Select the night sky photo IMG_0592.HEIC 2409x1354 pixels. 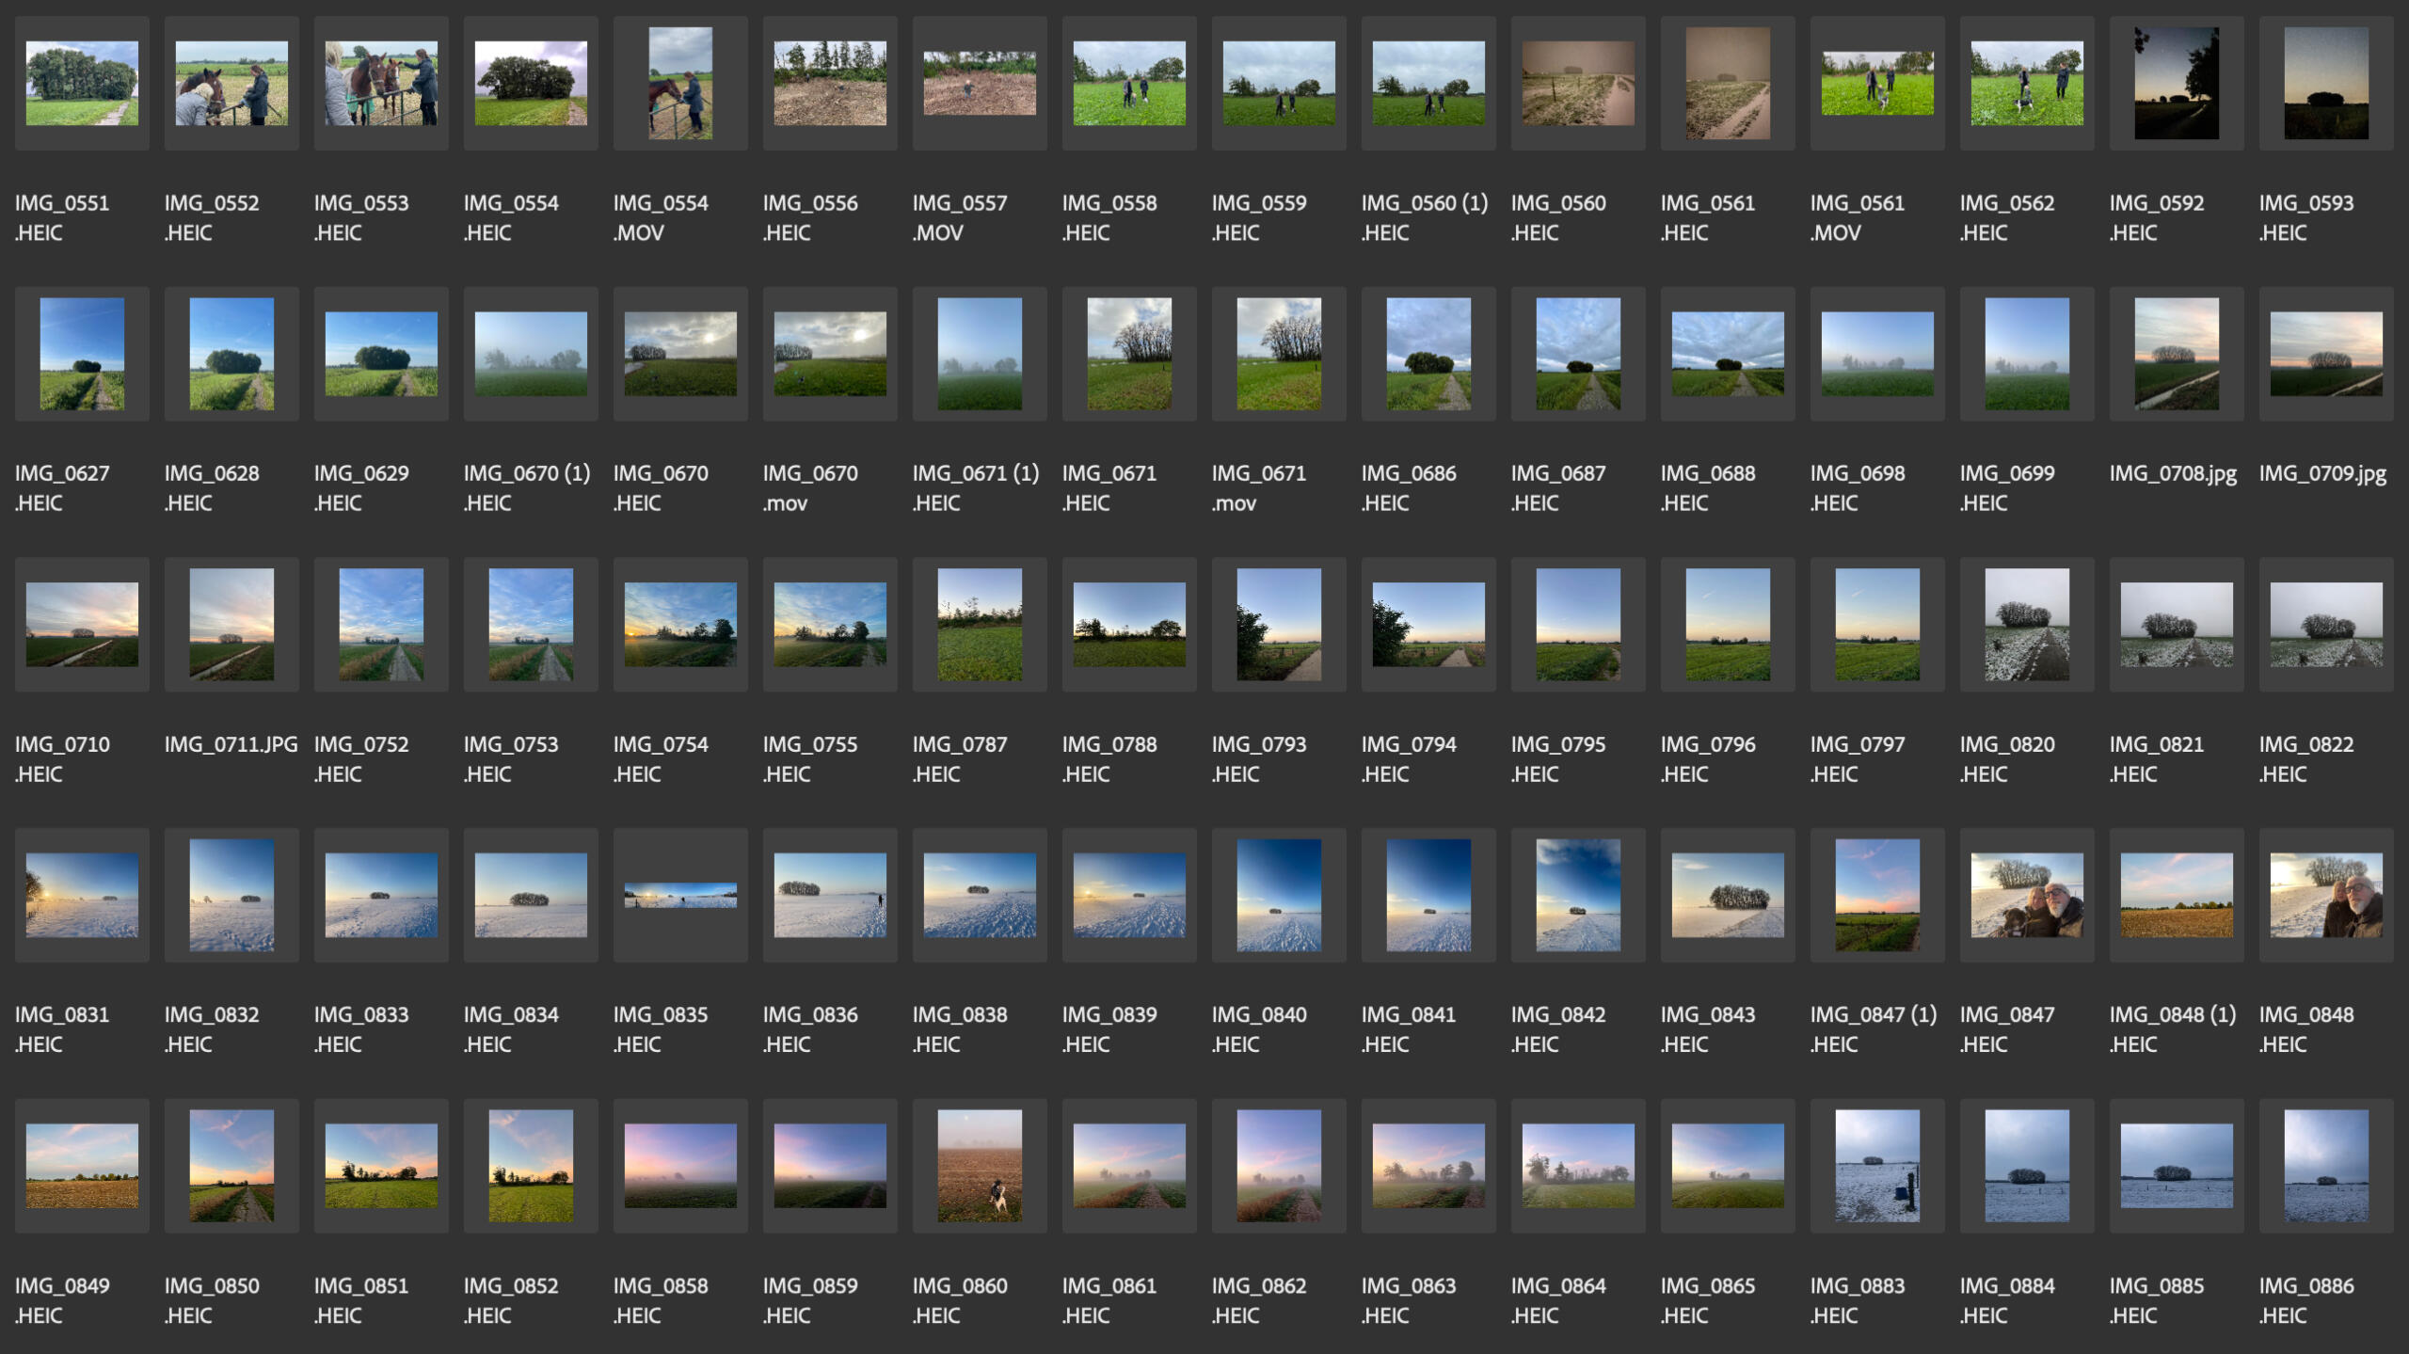(x=2176, y=83)
